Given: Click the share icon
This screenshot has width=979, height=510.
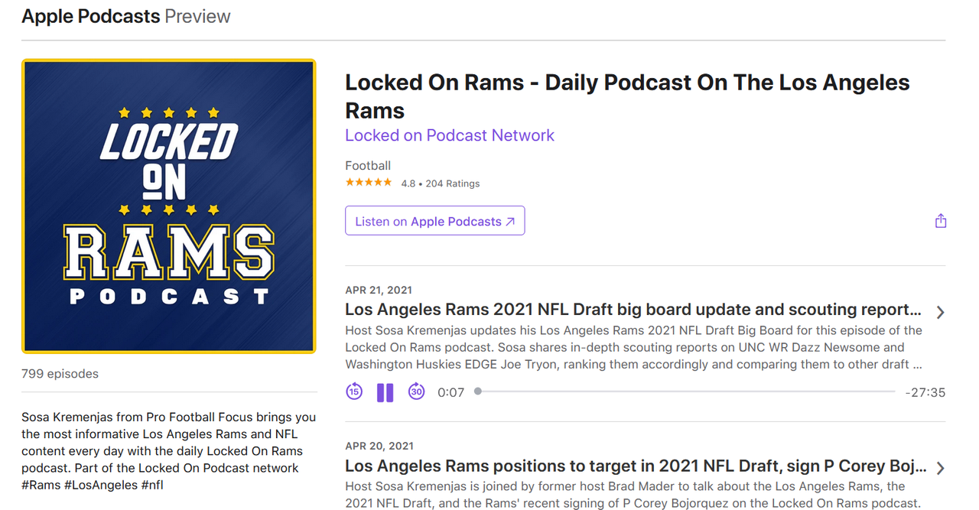Looking at the screenshot, I should point(941,221).
